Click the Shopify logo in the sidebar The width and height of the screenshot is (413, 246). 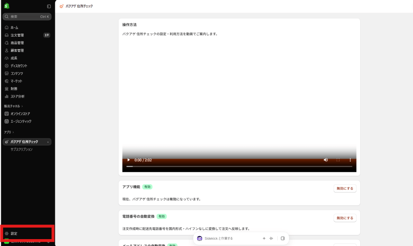pos(6,6)
